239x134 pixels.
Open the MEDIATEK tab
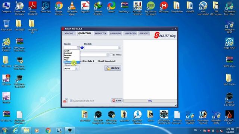[100, 33]
